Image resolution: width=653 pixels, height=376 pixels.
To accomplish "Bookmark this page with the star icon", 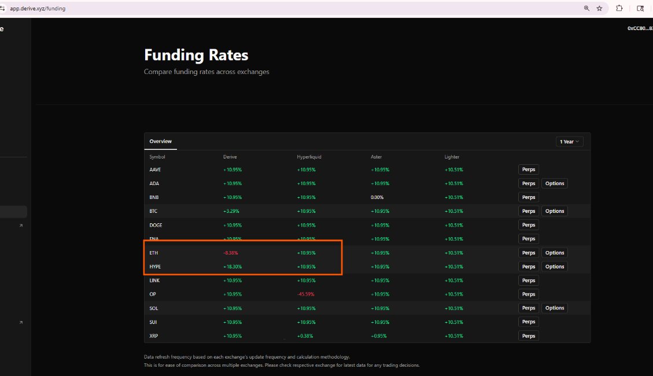I will point(599,8).
